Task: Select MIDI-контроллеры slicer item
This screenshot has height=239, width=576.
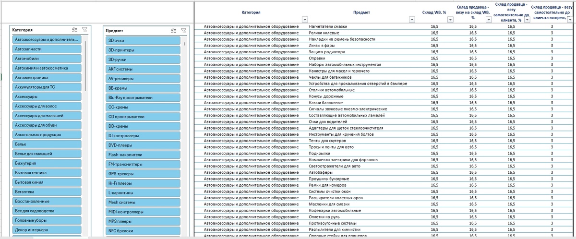Action: tap(143, 212)
